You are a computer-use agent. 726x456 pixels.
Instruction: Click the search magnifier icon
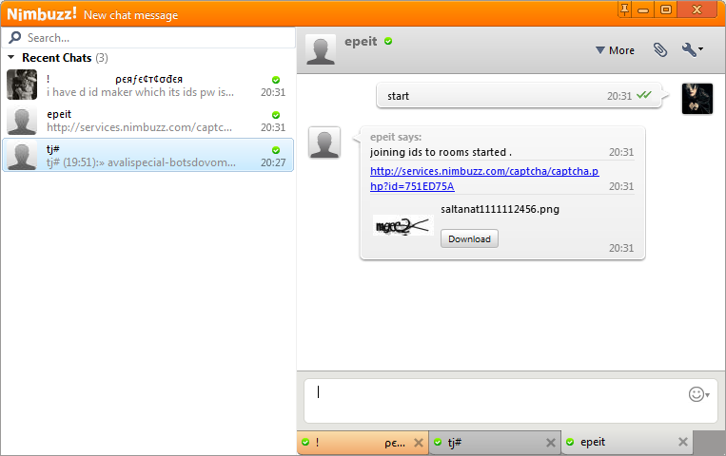point(15,37)
